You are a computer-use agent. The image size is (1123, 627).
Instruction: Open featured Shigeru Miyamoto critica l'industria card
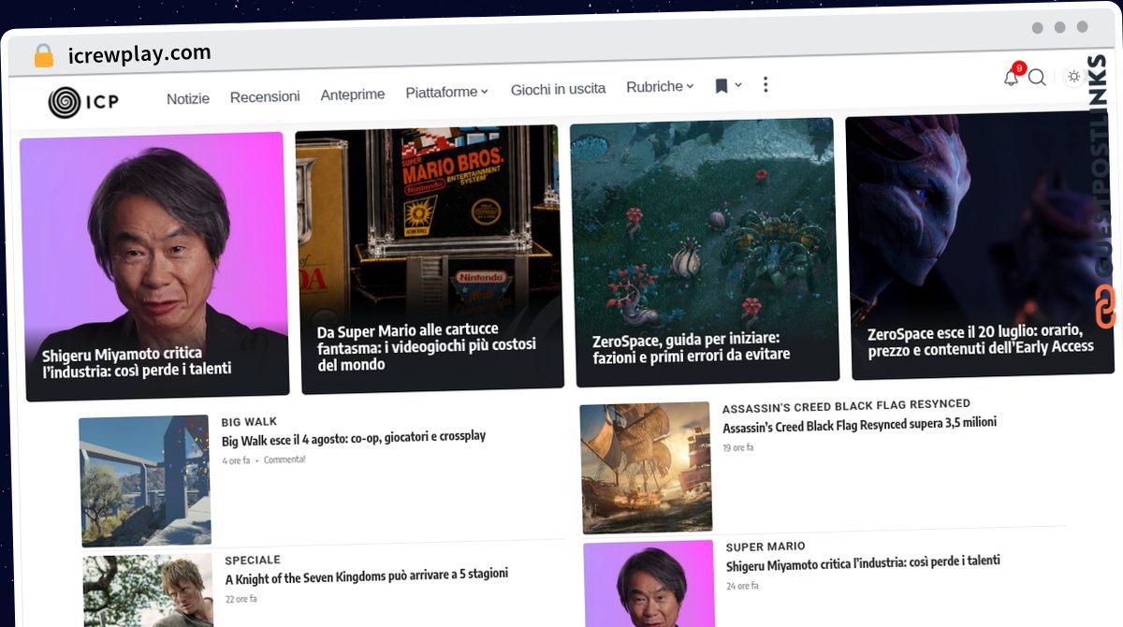(154, 266)
